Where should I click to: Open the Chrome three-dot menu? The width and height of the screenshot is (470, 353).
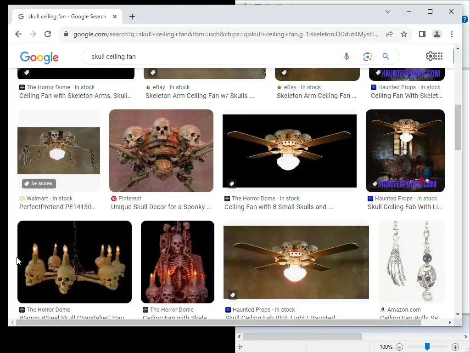click(x=452, y=34)
